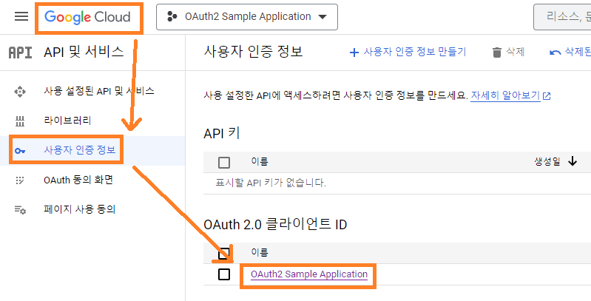Sort API keys by 생성일 column

click(547, 162)
